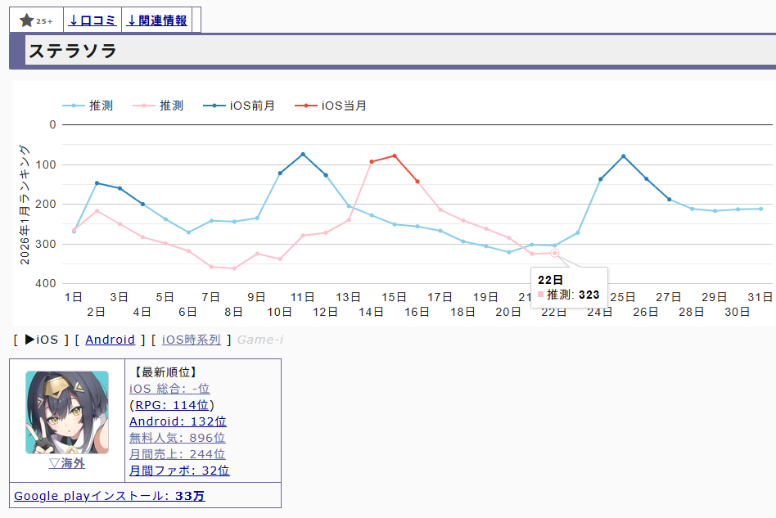
Task: View the 月間売上: 244位 ranking
Action: [x=177, y=454]
